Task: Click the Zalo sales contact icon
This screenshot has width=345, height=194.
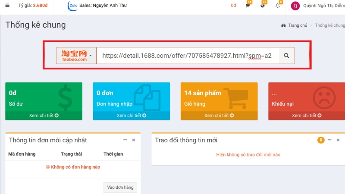Action: pos(72,6)
